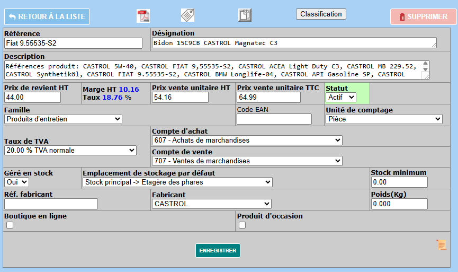The image size is (458, 272).
Task: Click the orange notes icon at bottom right
Action: tap(441, 244)
